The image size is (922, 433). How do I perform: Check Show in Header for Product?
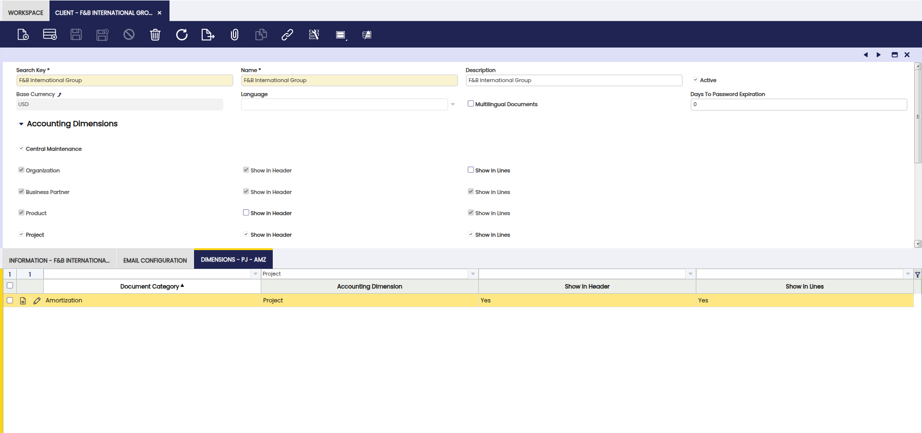246,213
